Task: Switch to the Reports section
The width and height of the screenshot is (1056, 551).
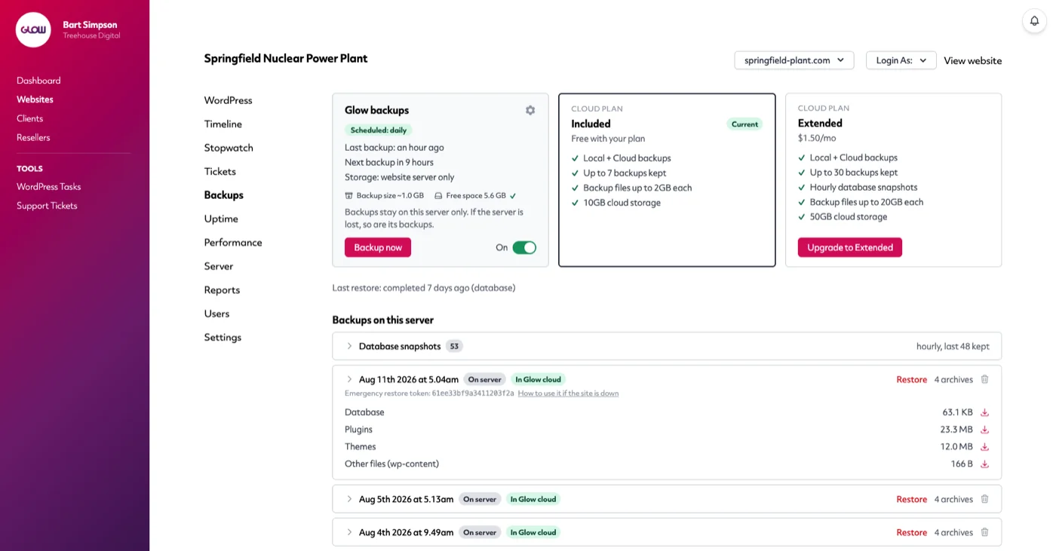Action: tap(222, 290)
